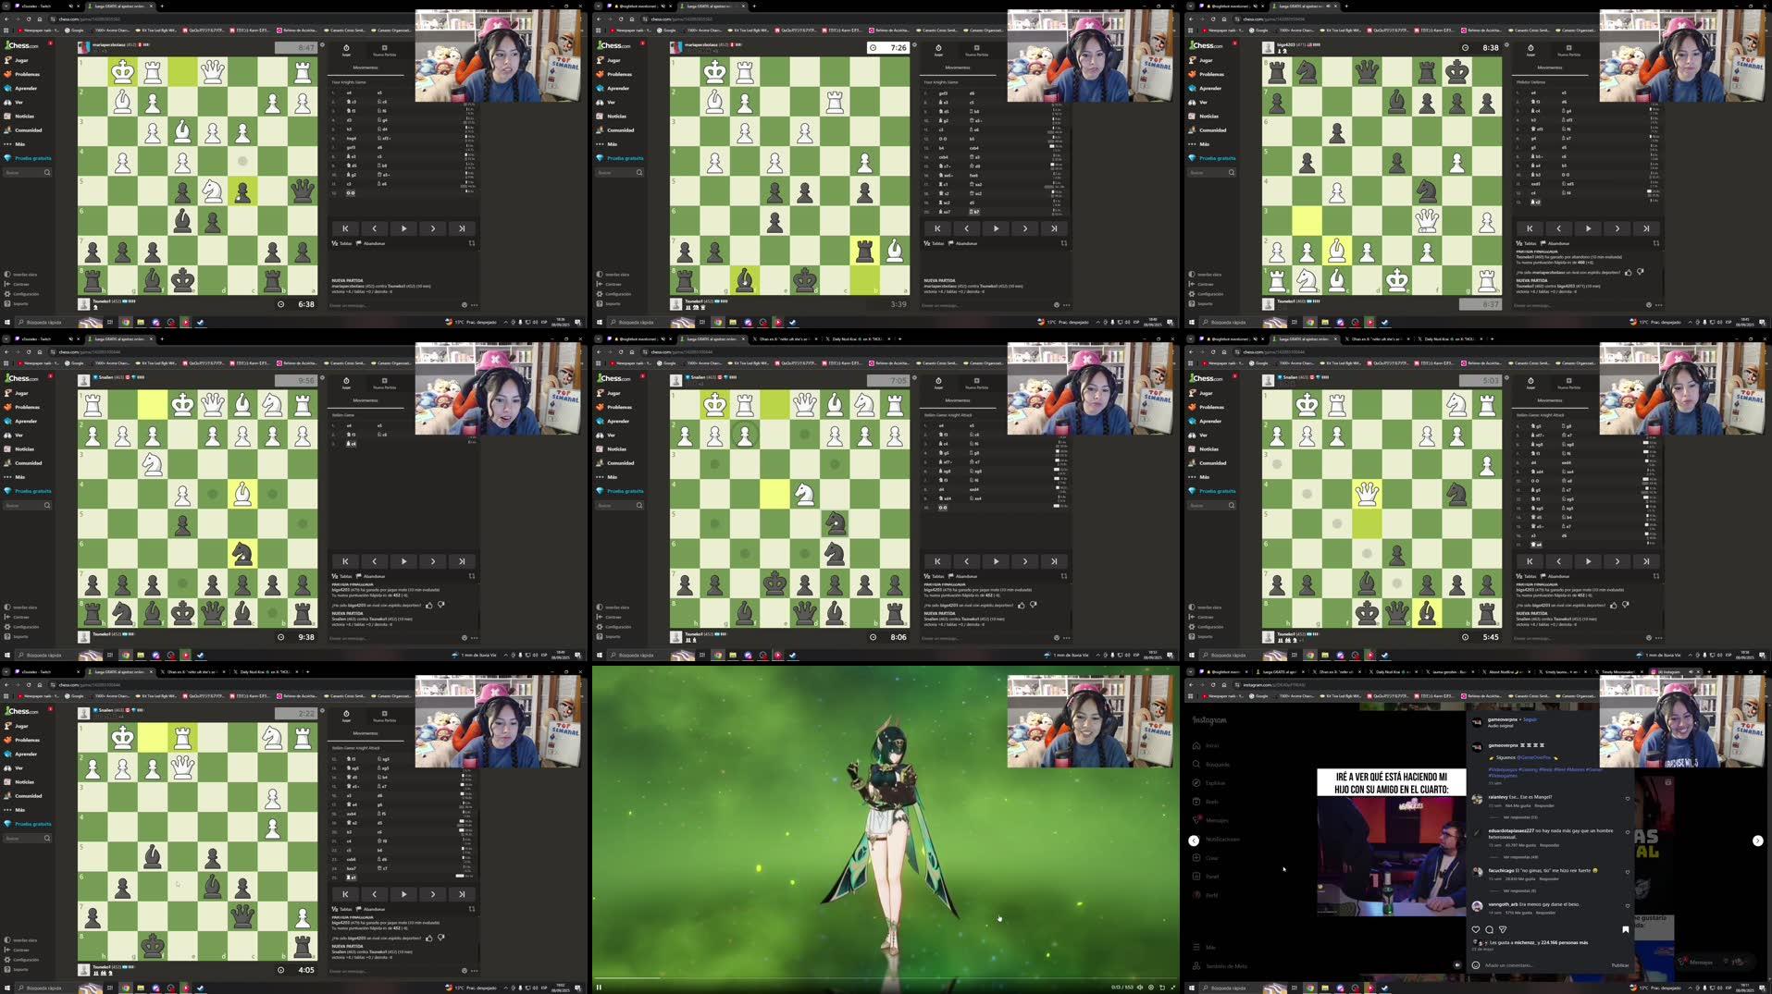This screenshot has width=1772, height=994.
Task: Open the comment bubble icon below Instagram comments
Action: click(1489, 929)
